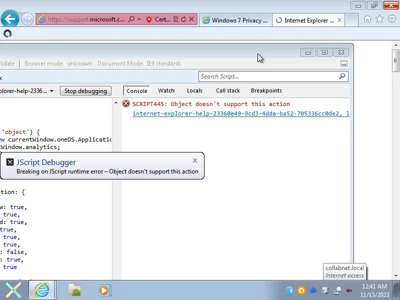Click the taskbar clock 12:41 AM
This screenshot has width=400, height=300.
374,286
